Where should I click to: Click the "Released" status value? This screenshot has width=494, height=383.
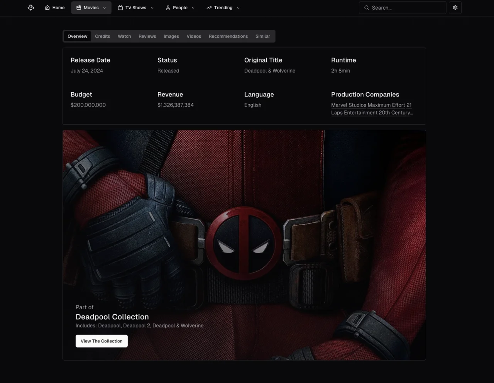point(168,71)
